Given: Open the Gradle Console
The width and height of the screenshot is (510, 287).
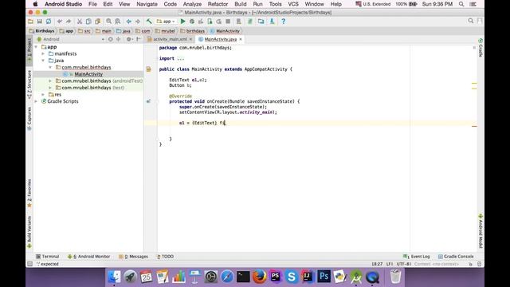Looking at the screenshot, I should 456,257.
